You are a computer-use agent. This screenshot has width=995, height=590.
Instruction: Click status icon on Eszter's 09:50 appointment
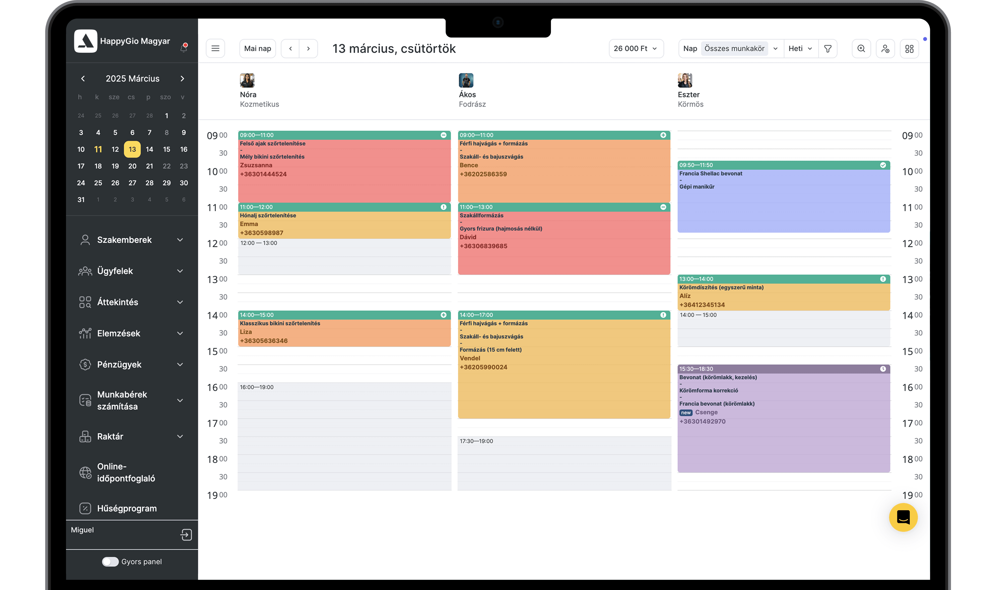[883, 165]
